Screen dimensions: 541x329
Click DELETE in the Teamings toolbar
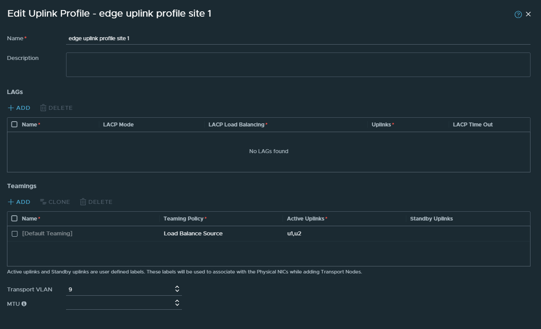pyautogui.click(x=96, y=202)
